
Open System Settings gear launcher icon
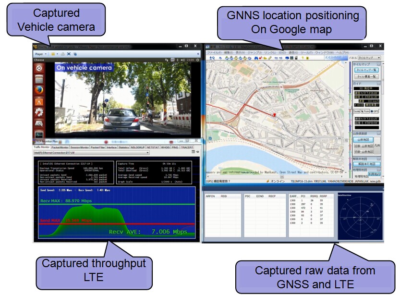[x=39, y=112]
